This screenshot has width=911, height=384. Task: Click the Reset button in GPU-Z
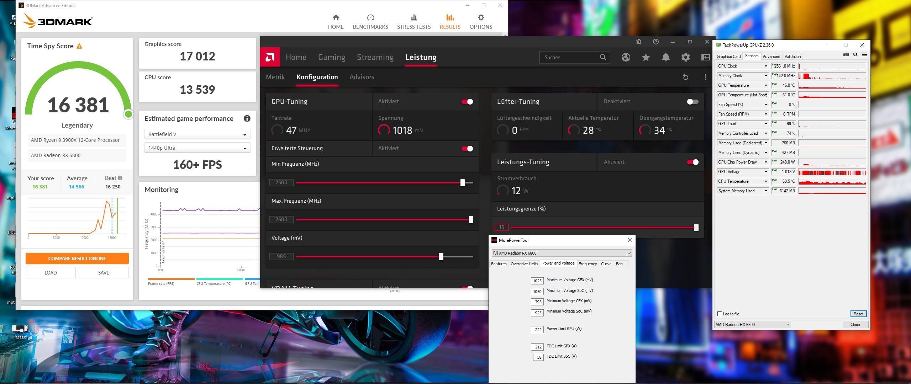(x=858, y=314)
